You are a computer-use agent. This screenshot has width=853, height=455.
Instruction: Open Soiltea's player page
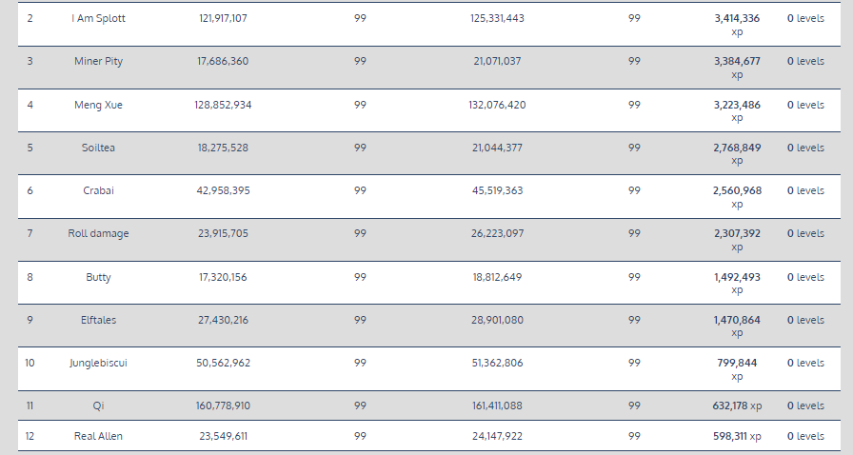[98, 148]
